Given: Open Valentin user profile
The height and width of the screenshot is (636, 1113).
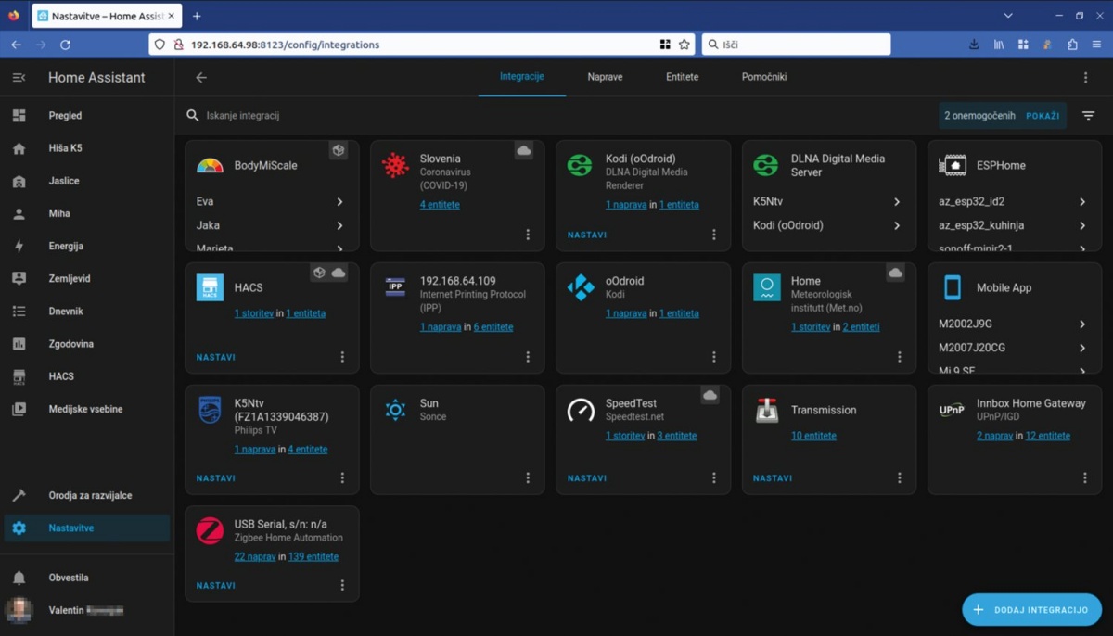Looking at the screenshot, I should tap(87, 610).
